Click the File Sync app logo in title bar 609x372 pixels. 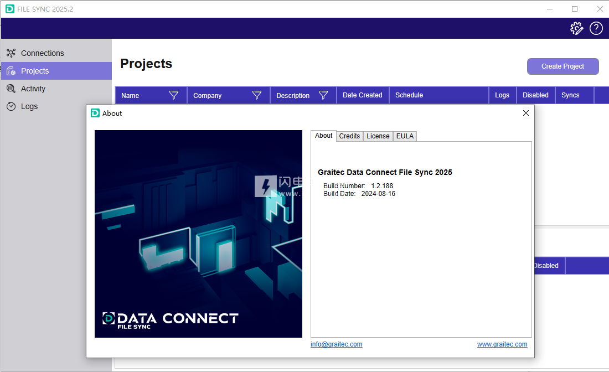[10, 9]
